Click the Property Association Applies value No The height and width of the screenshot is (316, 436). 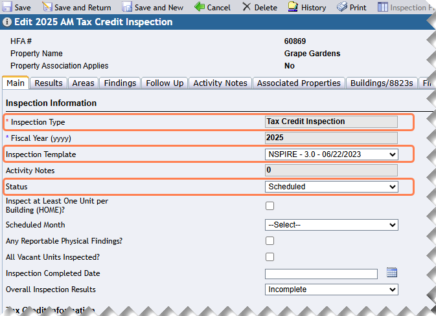click(289, 66)
